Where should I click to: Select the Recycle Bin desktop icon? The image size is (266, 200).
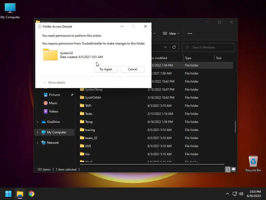coord(253,164)
